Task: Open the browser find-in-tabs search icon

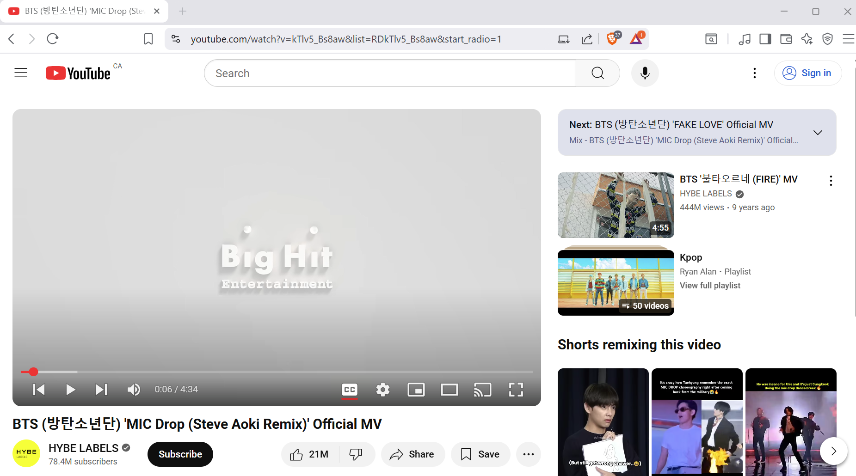Action: click(711, 39)
